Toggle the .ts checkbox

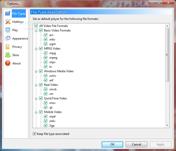click(x=46, y=67)
